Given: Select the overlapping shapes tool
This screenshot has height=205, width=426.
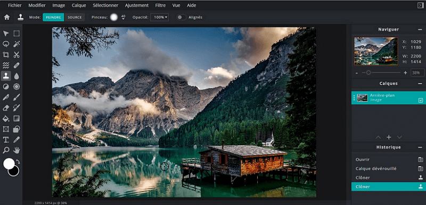Looking at the screenshot, I should (17, 129).
